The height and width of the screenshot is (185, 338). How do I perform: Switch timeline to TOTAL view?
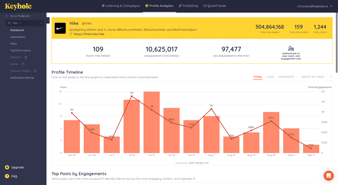click(x=257, y=77)
